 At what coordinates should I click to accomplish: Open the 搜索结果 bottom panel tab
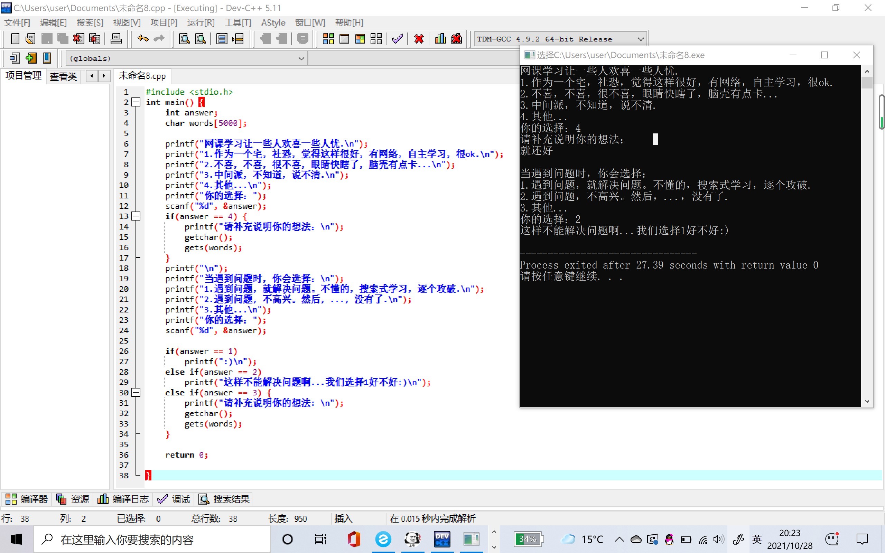tap(224, 499)
